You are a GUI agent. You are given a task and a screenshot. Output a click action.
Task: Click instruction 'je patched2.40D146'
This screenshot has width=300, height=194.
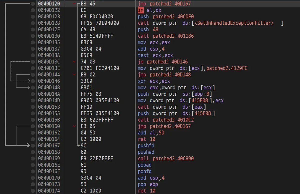click(163, 62)
